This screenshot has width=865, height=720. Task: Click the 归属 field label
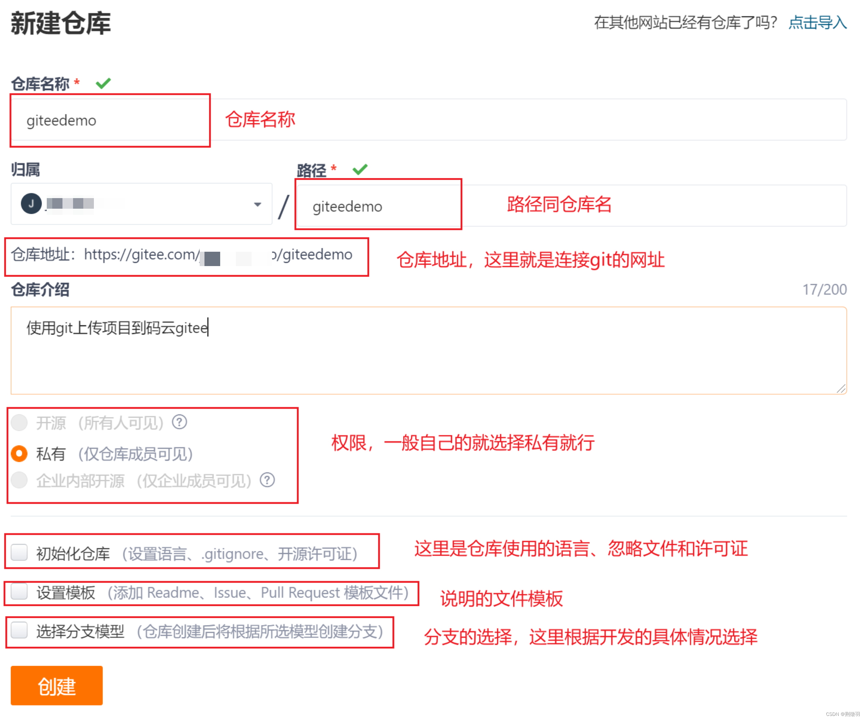pos(26,170)
